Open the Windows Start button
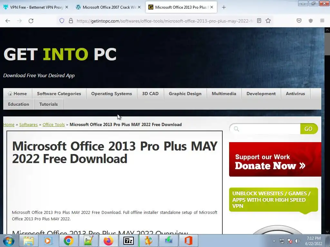The image size is (330, 247). [9, 241]
